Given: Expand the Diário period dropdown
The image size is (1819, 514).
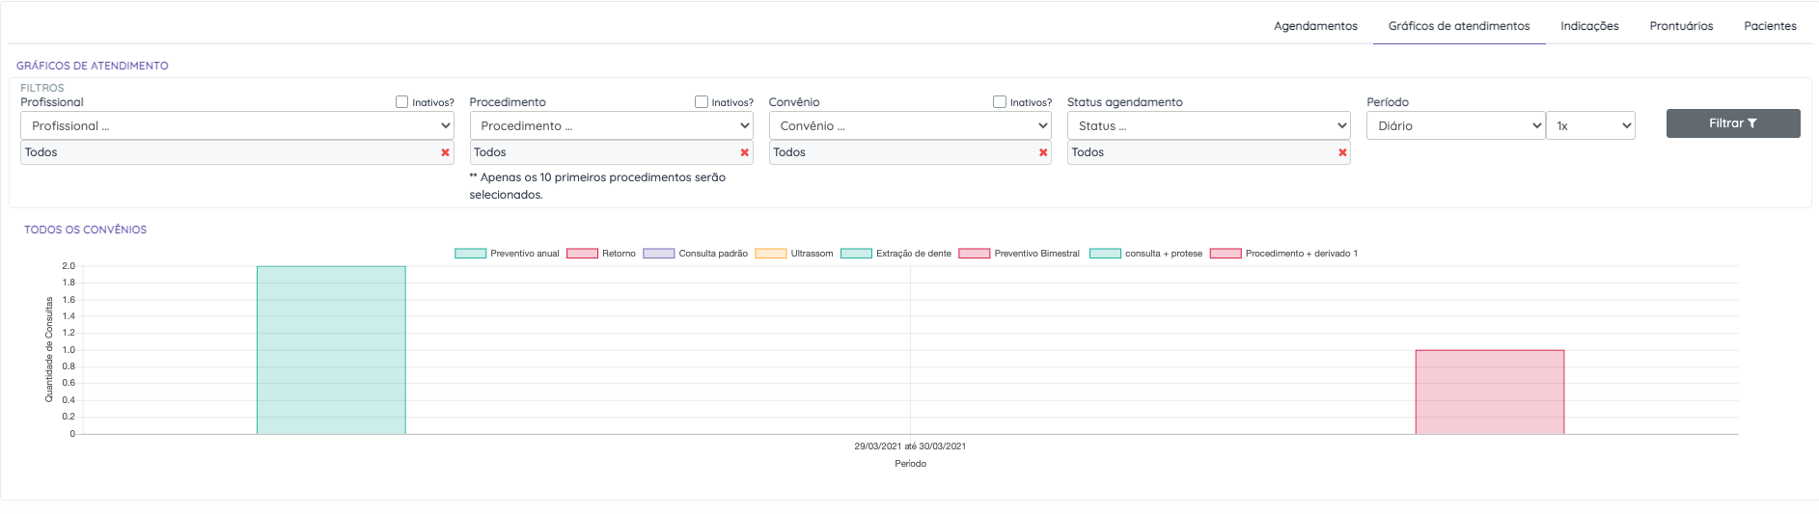Looking at the screenshot, I should tap(1454, 126).
